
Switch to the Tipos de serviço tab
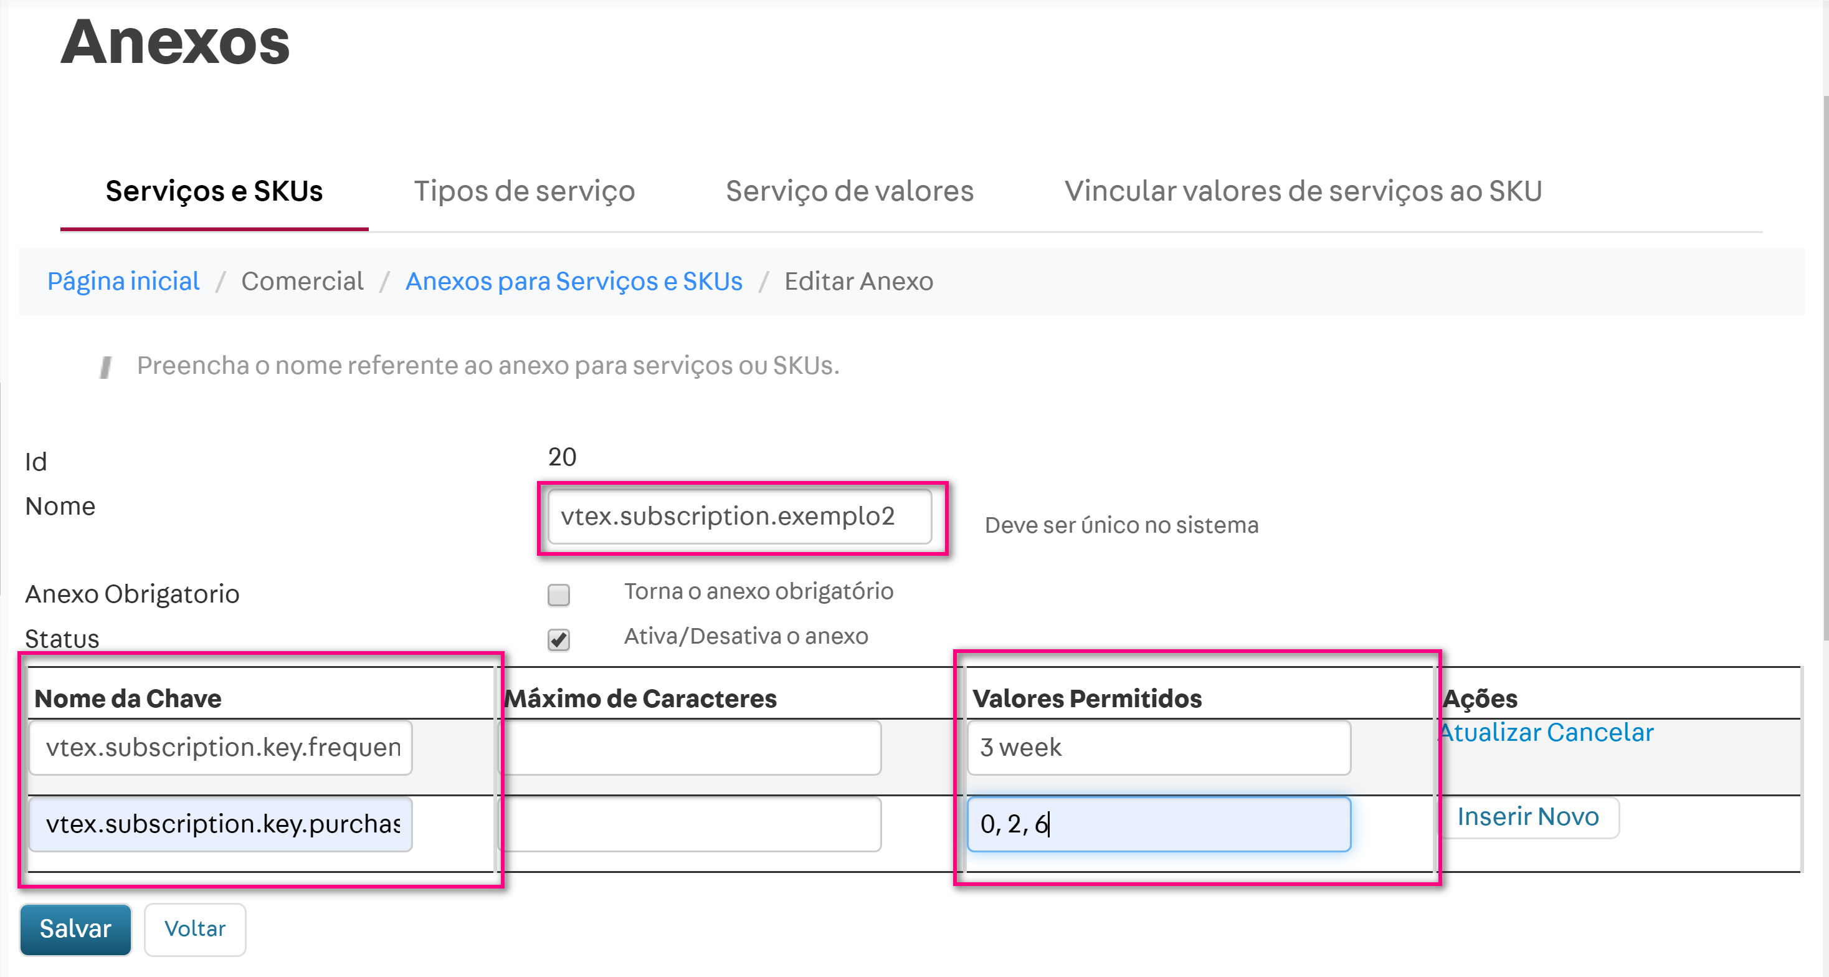coord(524,190)
